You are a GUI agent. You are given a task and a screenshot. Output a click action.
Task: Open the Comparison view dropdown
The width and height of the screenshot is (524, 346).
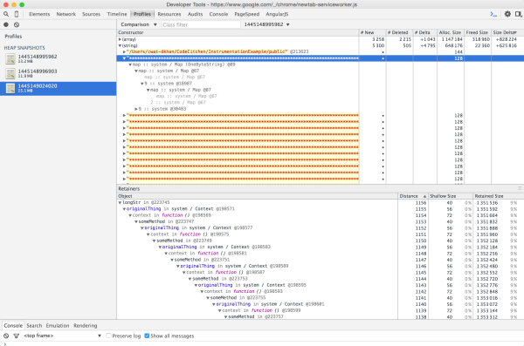[x=139, y=24]
